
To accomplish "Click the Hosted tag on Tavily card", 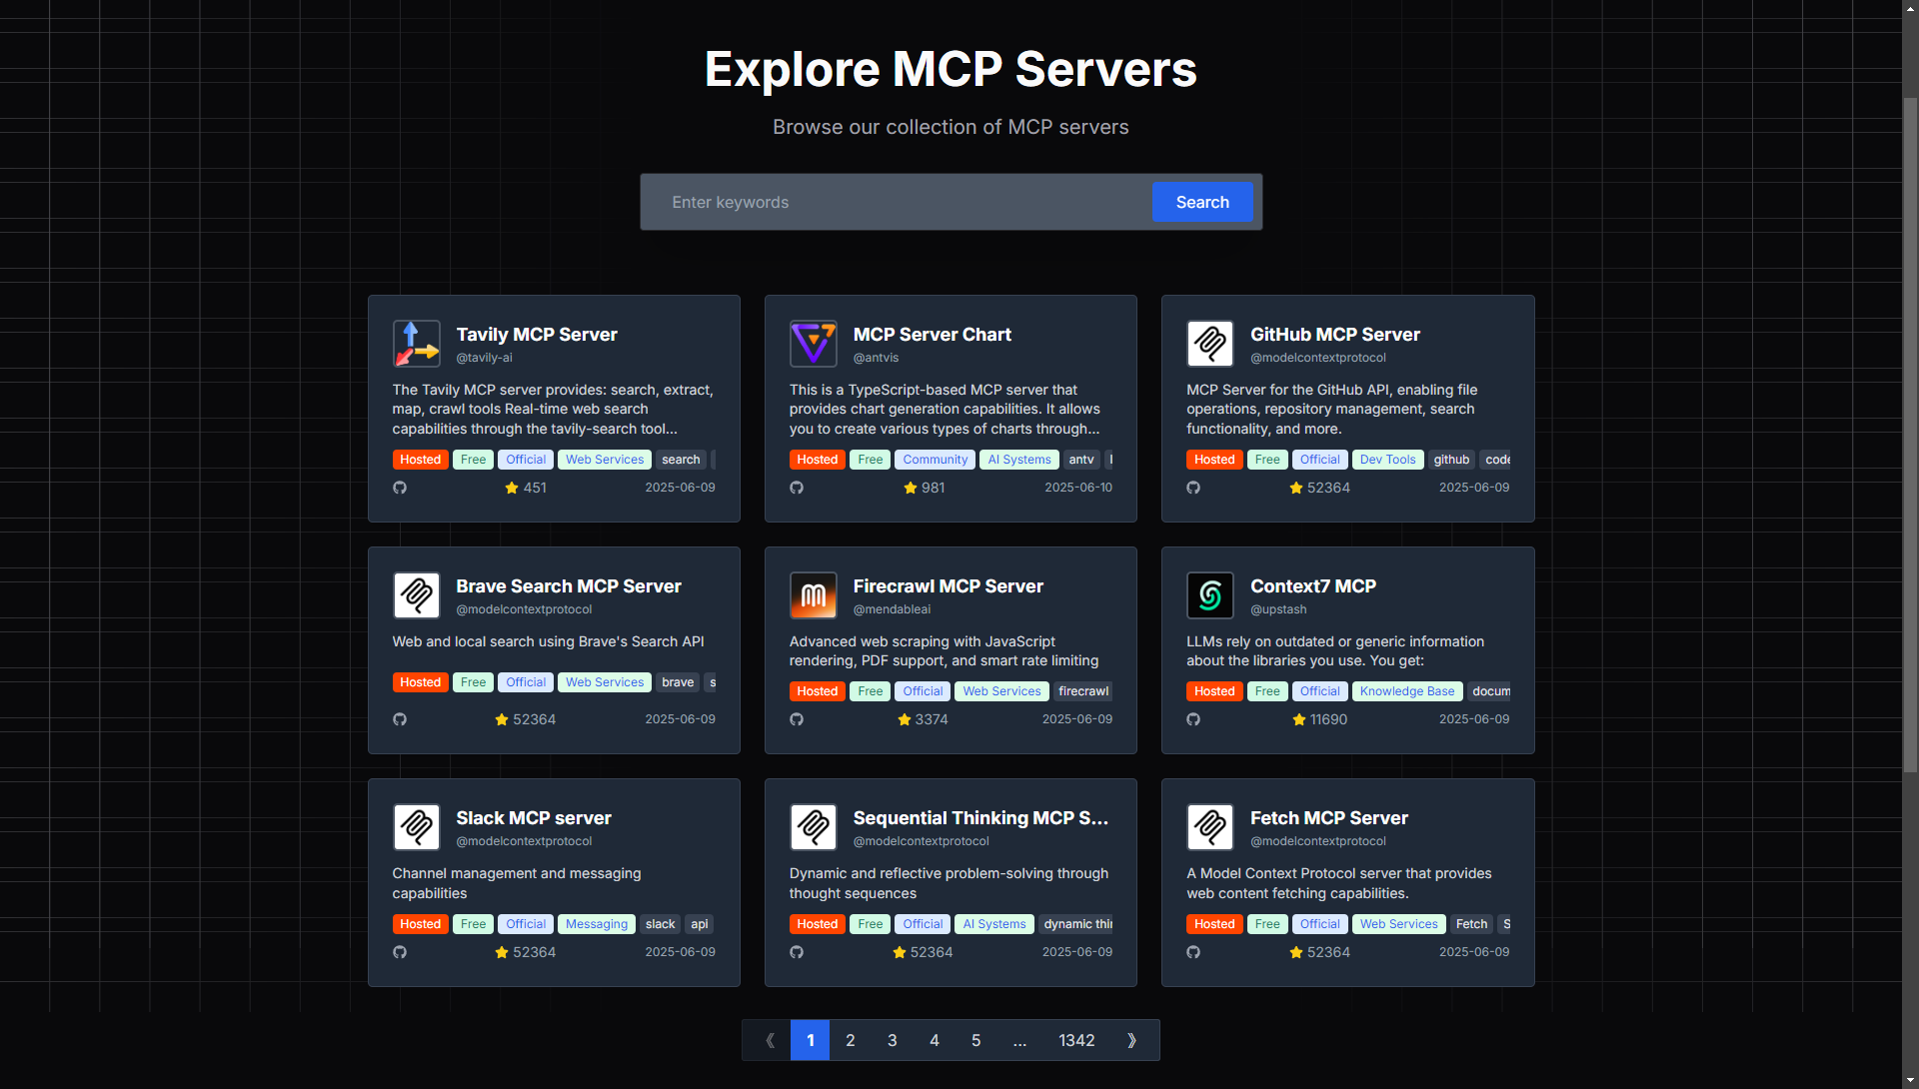I will click(421, 460).
